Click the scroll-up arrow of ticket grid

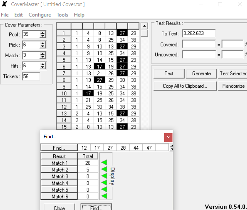tap(144, 26)
